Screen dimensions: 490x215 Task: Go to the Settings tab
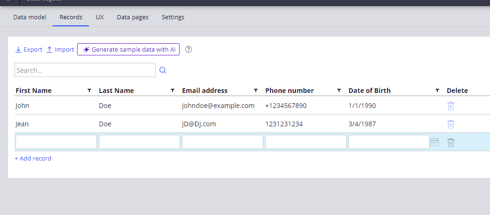click(x=173, y=17)
